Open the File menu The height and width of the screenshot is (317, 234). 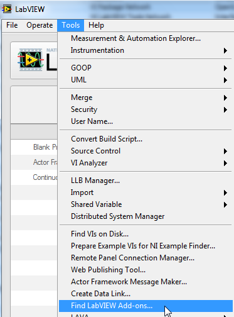tap(12, 25)
